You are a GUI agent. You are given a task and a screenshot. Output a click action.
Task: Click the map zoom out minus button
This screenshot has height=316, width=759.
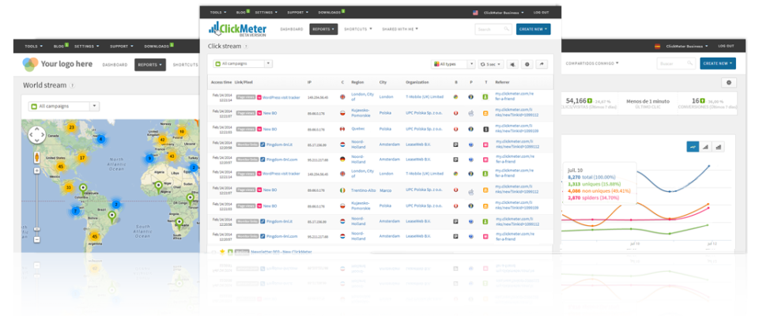pos(36,239)
